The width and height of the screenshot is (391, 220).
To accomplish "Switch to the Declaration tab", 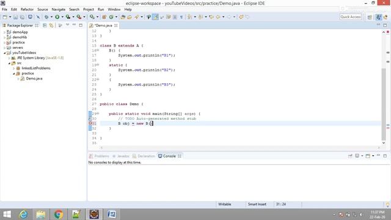I will [144, 156].
